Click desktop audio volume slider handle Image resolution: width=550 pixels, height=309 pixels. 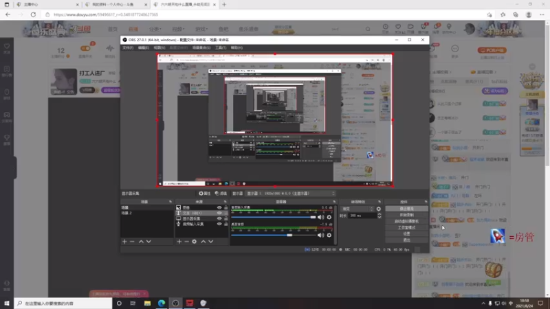coord(289,236)
